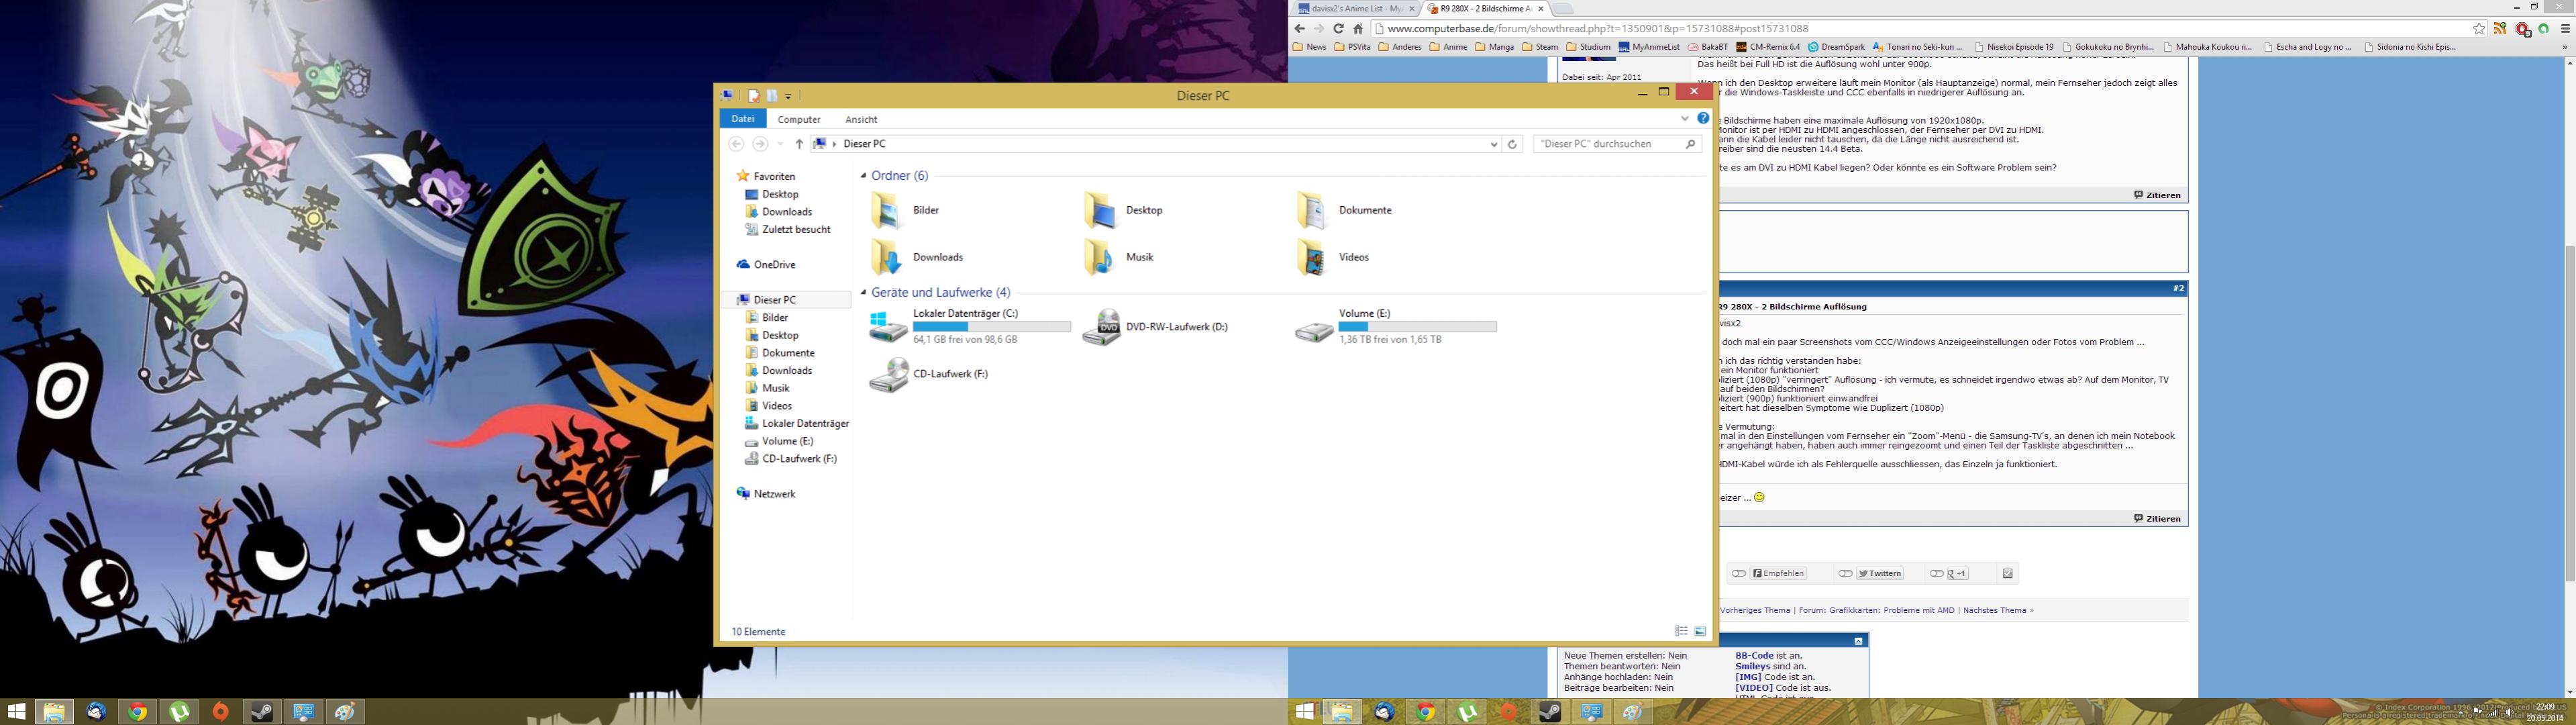Click the Dieser PC search field

[x=1609, y=144]
